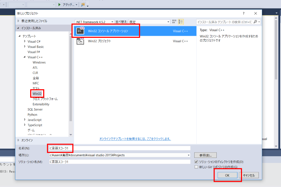The width and height of the screenshot is (281, 187).
Task: Expand the Visual Basic node
Action: 25,47
